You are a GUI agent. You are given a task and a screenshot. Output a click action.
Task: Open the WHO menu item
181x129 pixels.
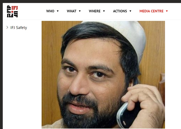[x=50, y=11]
